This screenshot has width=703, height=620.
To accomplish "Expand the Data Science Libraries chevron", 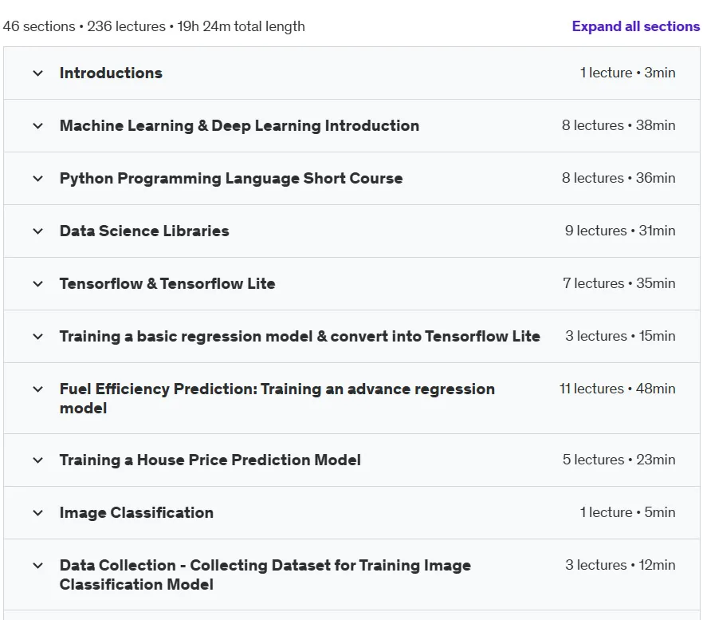I will tap(38, 231).
